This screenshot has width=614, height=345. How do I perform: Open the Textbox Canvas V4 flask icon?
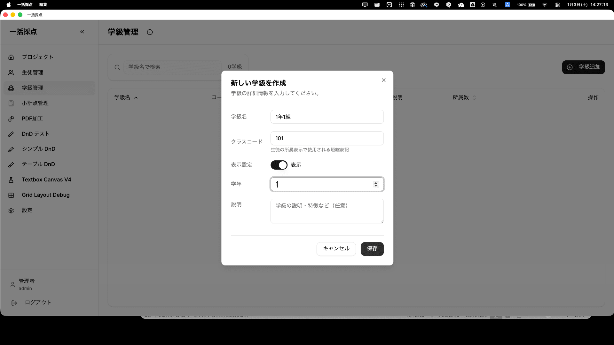[11, 180]
